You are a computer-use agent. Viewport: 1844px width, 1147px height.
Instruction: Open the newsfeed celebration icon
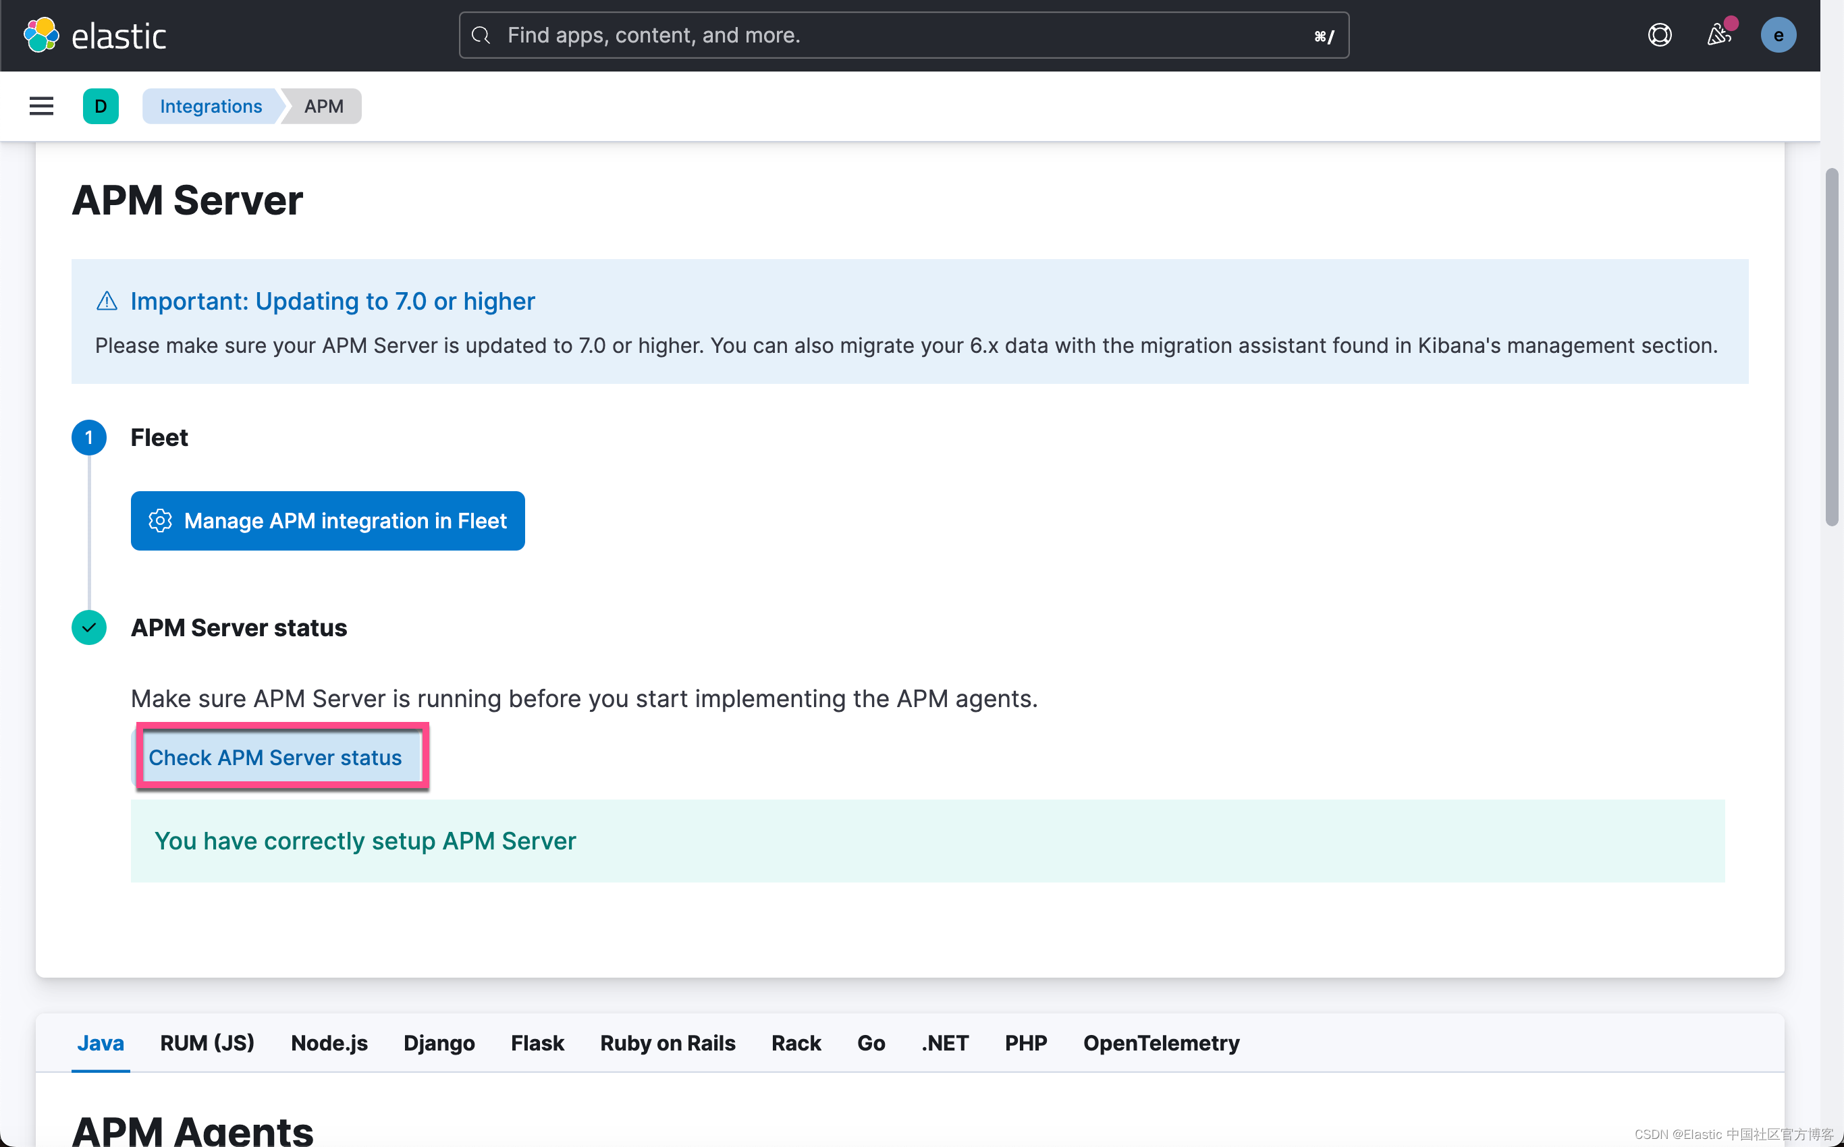(x=1718, y=35)
